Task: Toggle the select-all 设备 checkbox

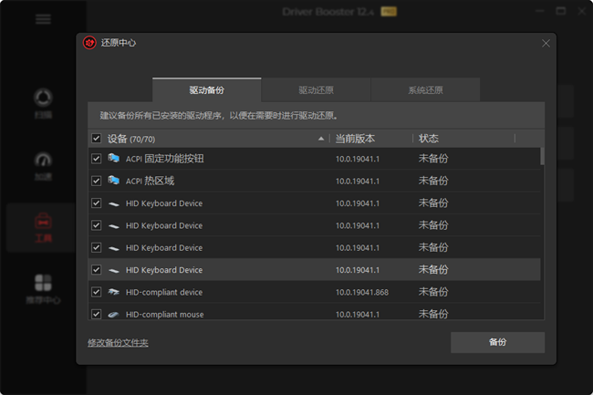Action: click(97, 139)
